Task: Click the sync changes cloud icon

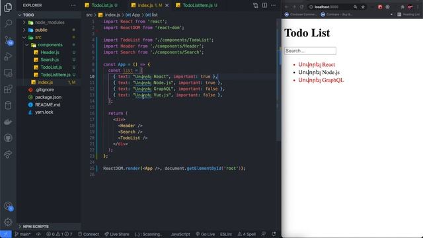Action: pyautogui.click(x=38, y=234)
